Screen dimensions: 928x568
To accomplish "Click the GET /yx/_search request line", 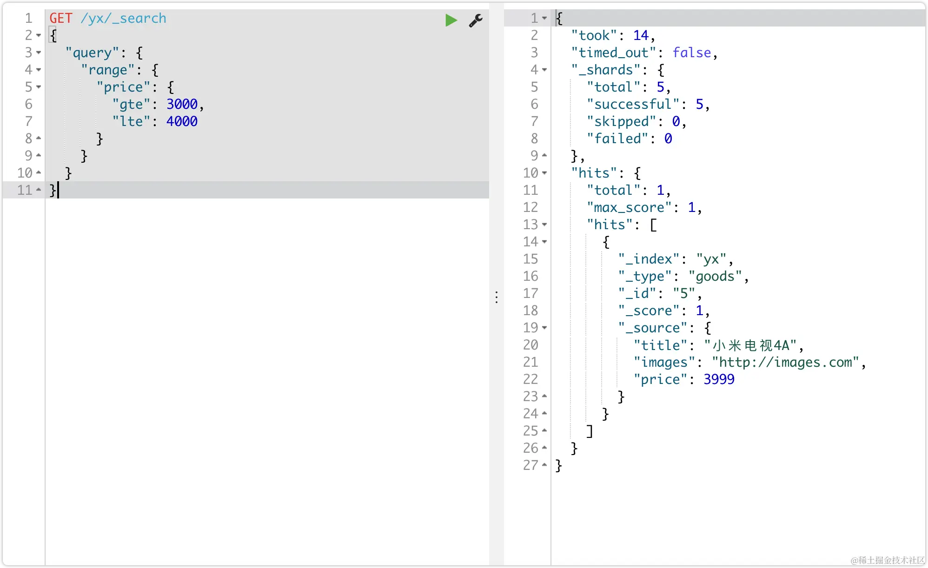I will [108, 18].
